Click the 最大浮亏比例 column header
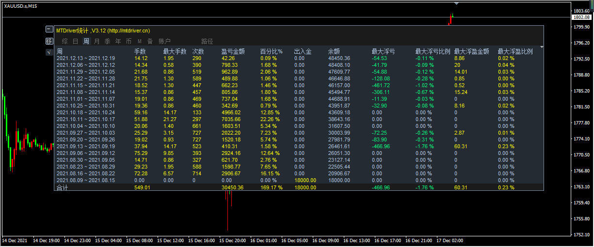The height and width of the screenshot is (247, 594). click(x=433, y=51)
